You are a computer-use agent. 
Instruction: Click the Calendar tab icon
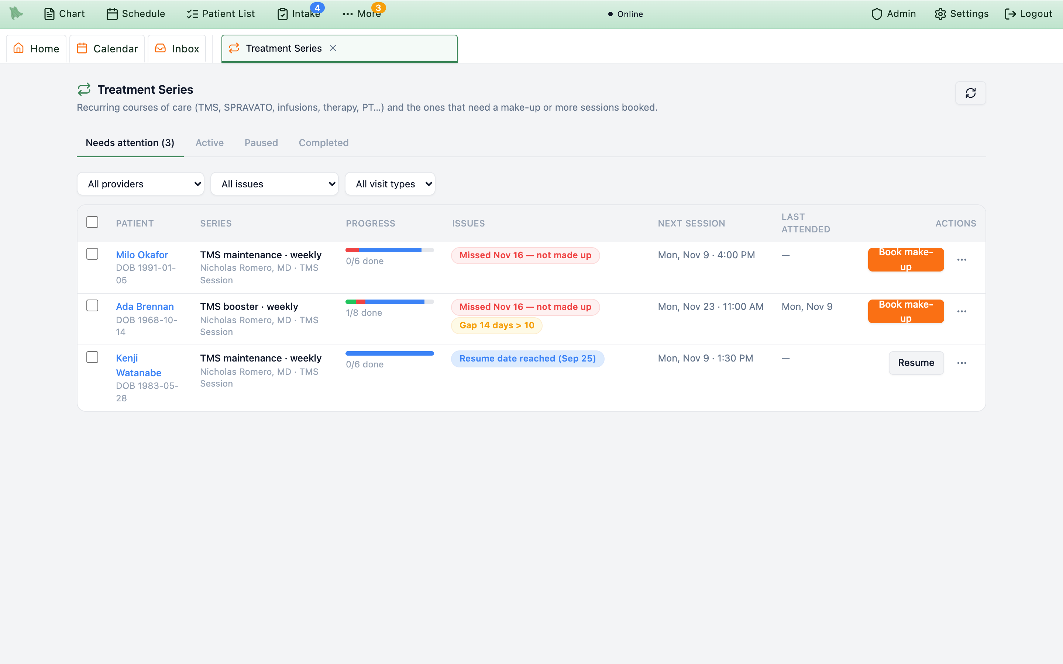pos(82,48)
